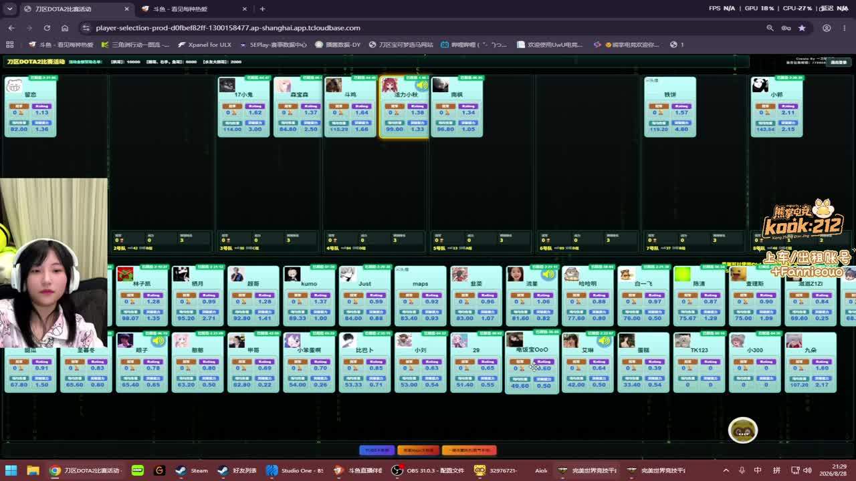The image size is (856, 481).
Task: Toggle the speaker icon on 流星's card
Action: click(548, 274)
